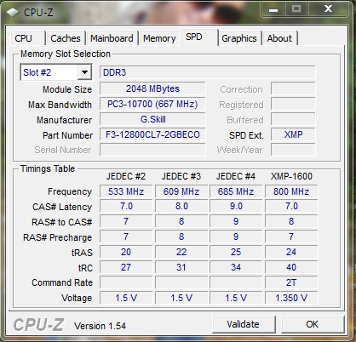Select the Module Size 2048 MBytes field
This screenshot has height=342, width=356.
(x=152, y=88)
